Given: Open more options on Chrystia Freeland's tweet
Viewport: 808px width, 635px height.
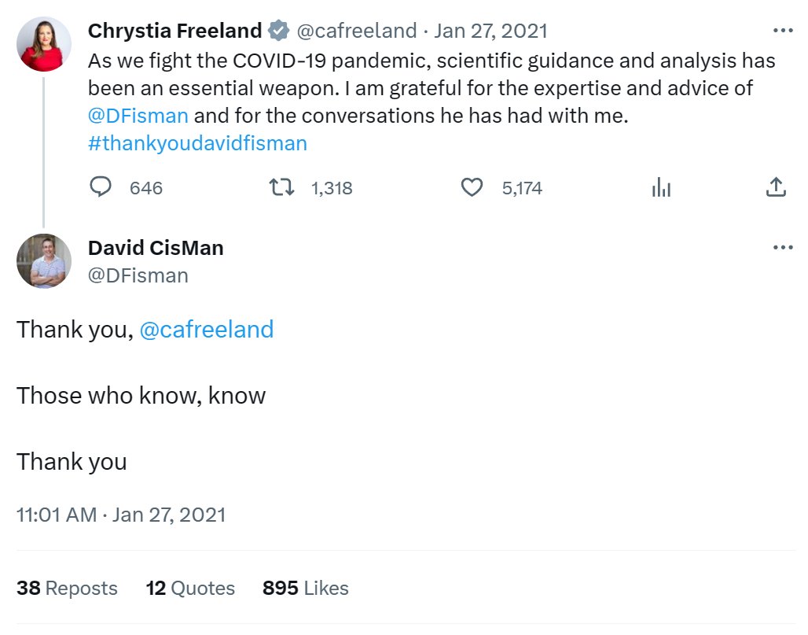Looking at the screenshot, I should click(x=784, y=31).
